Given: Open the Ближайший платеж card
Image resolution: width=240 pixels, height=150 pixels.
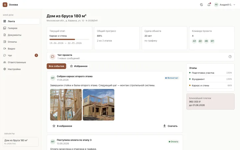Looking at the screenshot, I should click(x=210, y=102).
